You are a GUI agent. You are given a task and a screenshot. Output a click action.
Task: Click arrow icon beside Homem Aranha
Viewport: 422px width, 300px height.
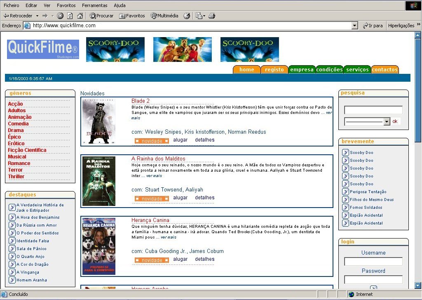[x=12, y=280]
